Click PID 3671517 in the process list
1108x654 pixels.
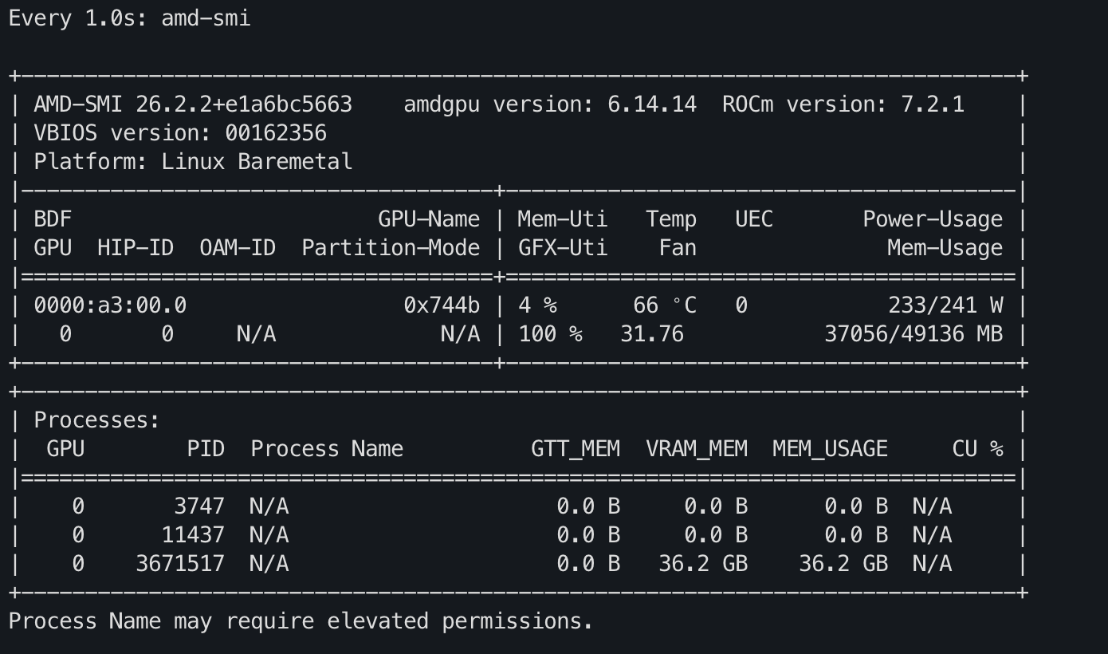point(180,564)
